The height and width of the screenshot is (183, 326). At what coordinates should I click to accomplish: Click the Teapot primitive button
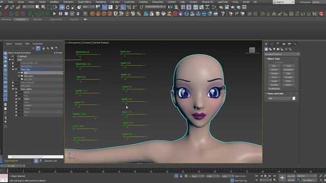coord(274,81)
